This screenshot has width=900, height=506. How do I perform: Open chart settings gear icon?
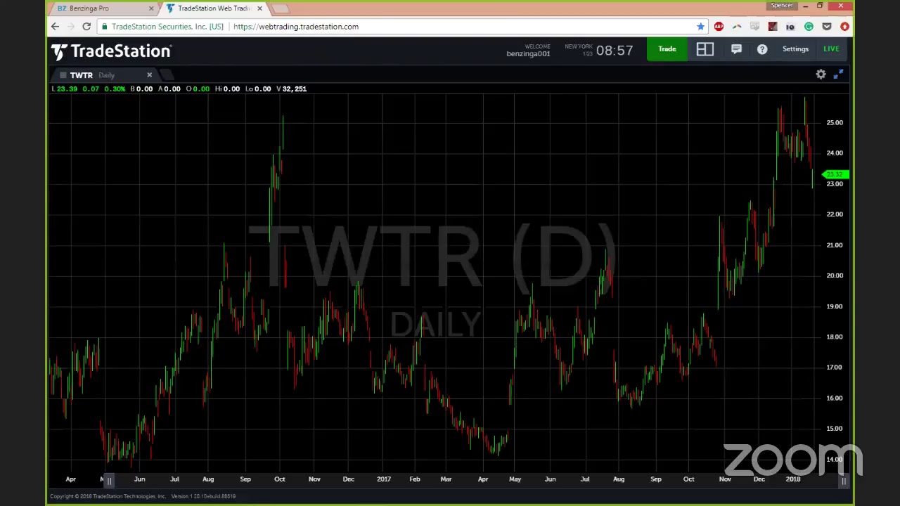821,74
